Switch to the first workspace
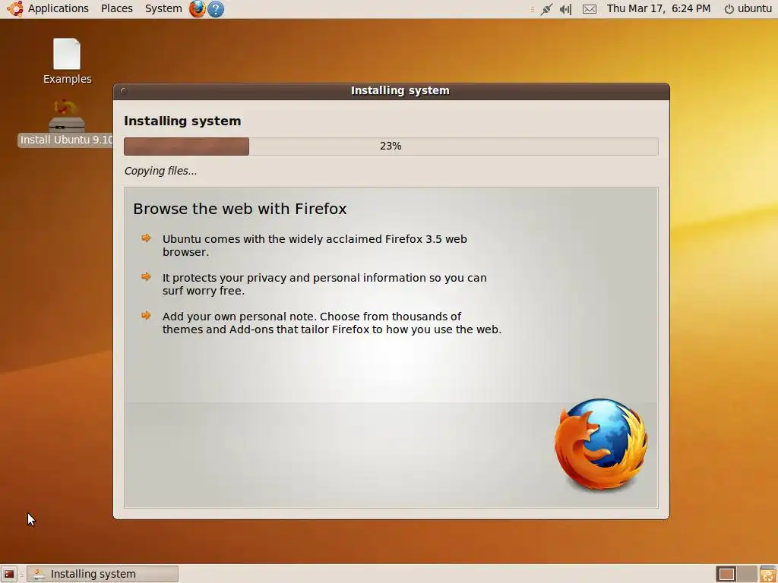Image resolution: width=778 pixels, height=583 pixels. 726,574
